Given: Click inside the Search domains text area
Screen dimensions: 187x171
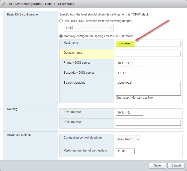Looking at the screenshot, I should coord(148,88).
